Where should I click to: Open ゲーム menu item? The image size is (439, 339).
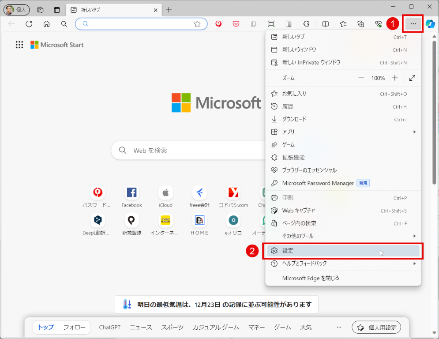click(x=343, y=145)
